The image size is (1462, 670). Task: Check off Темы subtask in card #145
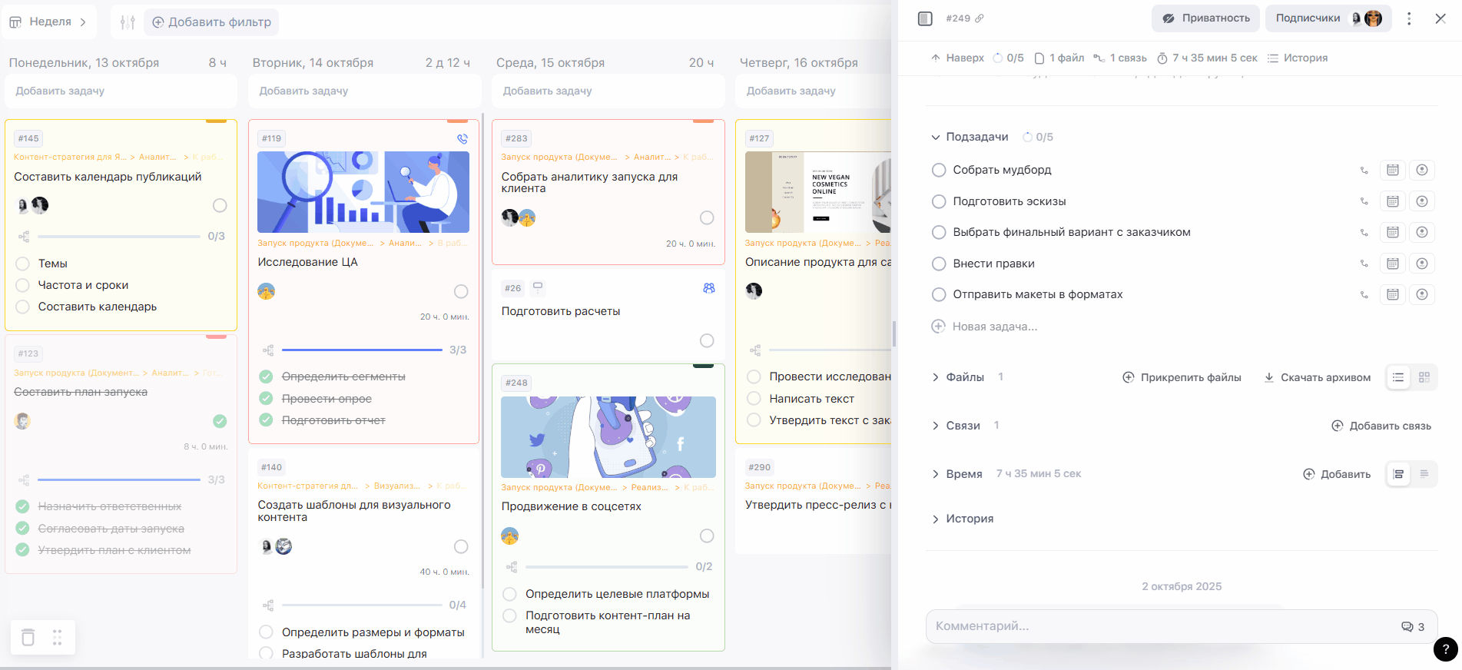[23, 264]
